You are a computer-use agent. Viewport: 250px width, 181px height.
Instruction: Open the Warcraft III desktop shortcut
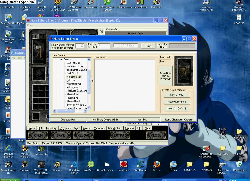(41, 150)
